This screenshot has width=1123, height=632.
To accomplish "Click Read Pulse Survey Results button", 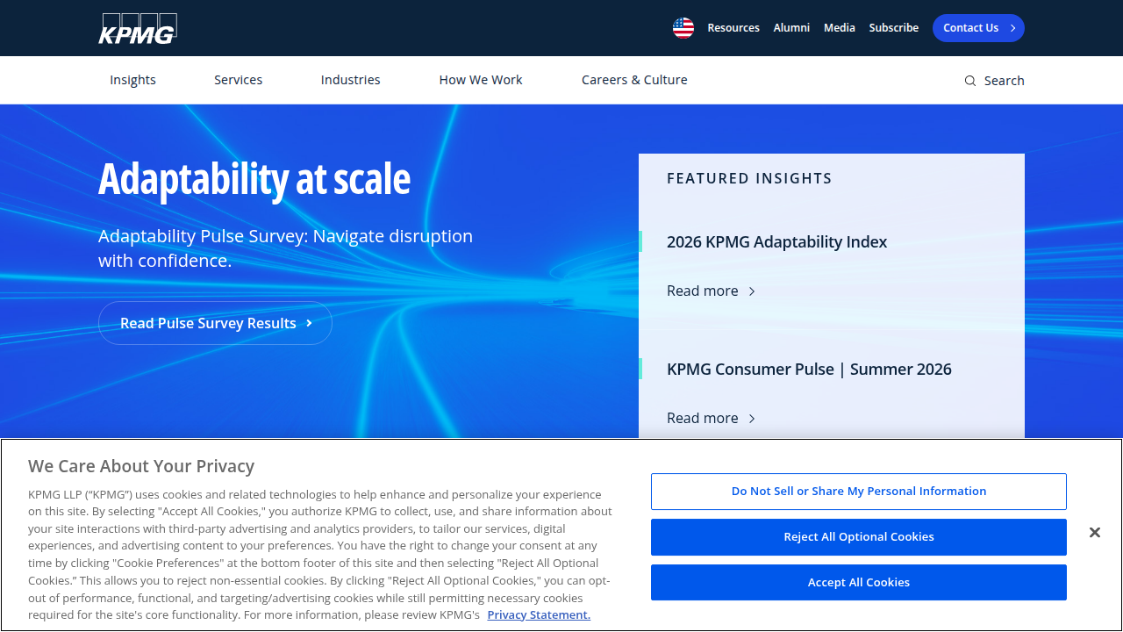I will [x=215, y=323].
